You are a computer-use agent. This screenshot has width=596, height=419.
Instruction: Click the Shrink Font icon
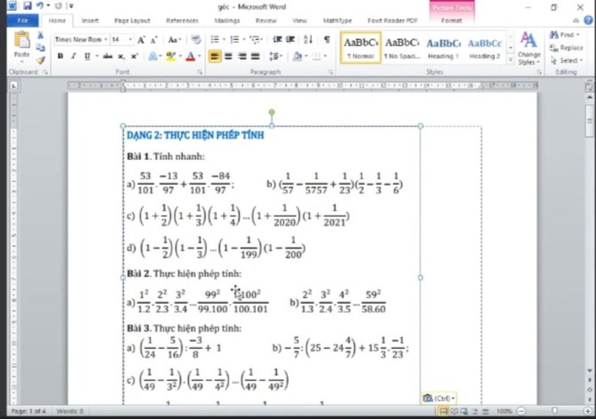154,40
